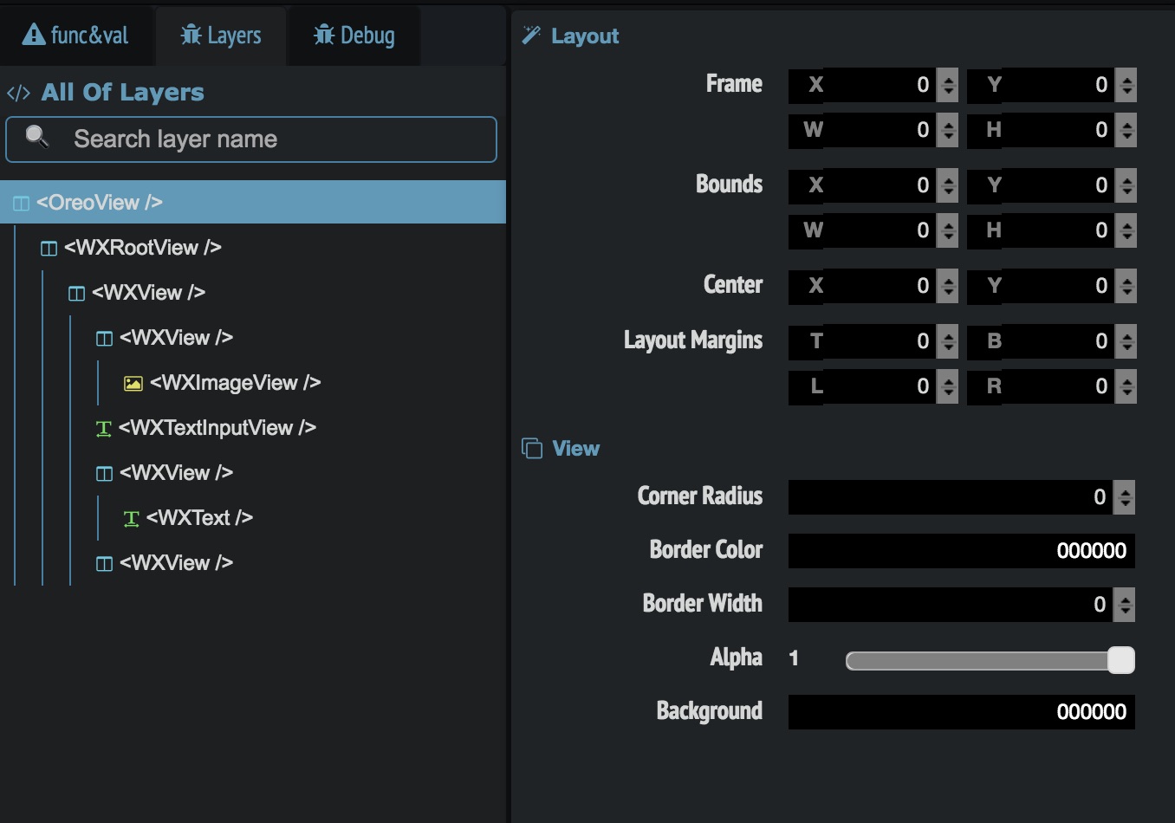
Task: Click the Layout magic wand icon
Action: 531,36
